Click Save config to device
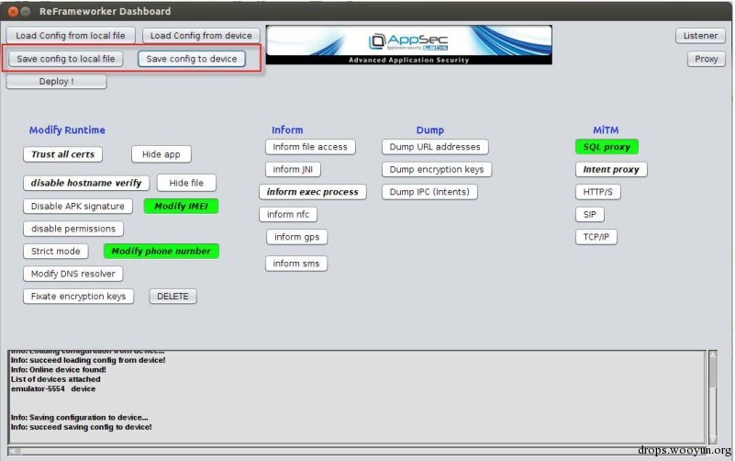 point(192,59)
